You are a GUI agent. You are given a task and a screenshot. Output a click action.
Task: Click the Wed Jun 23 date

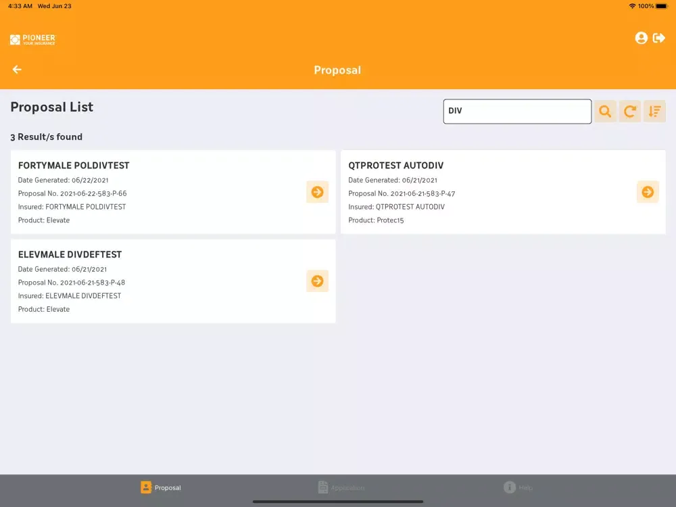[54, 6]
